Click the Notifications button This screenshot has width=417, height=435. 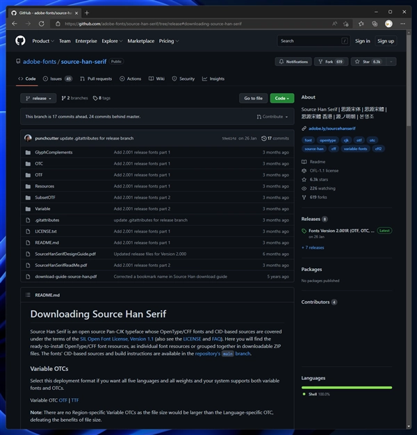[x=293, y=62]
